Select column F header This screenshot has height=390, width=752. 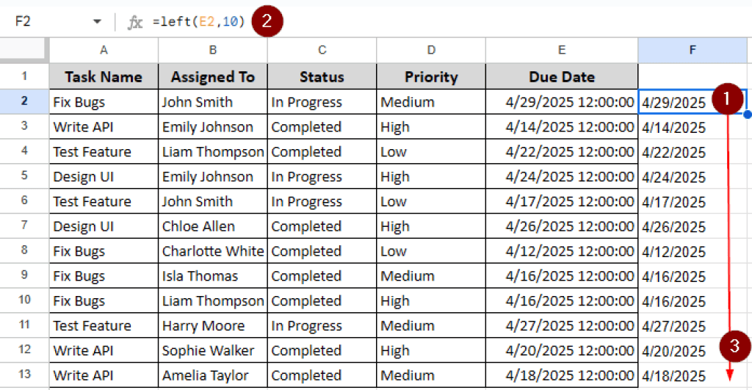click(x=691, y=50)
